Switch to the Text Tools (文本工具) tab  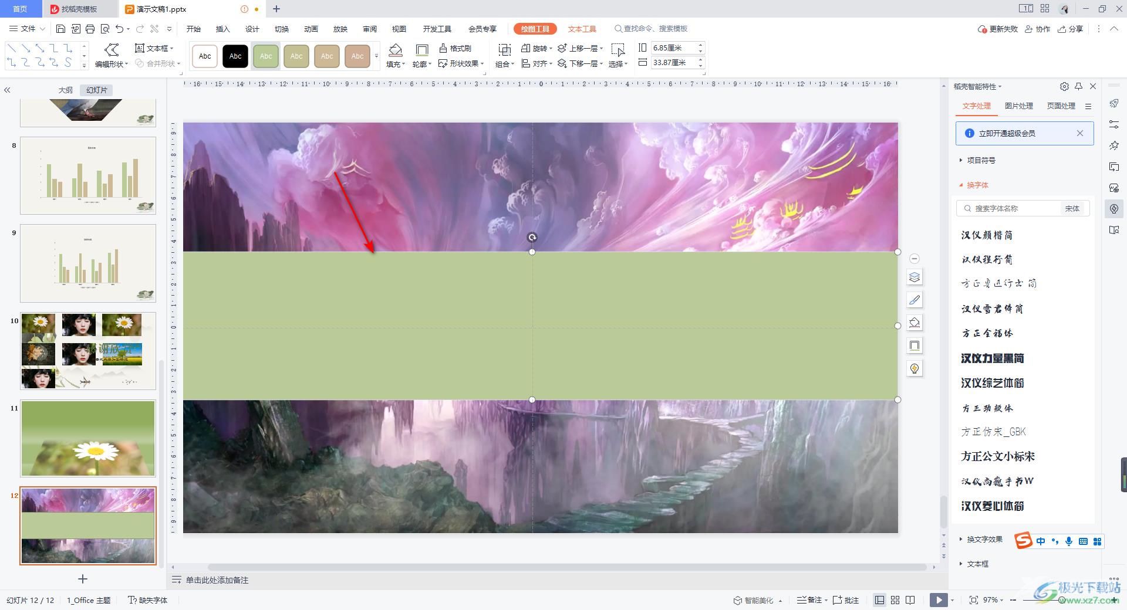[582, 29]
